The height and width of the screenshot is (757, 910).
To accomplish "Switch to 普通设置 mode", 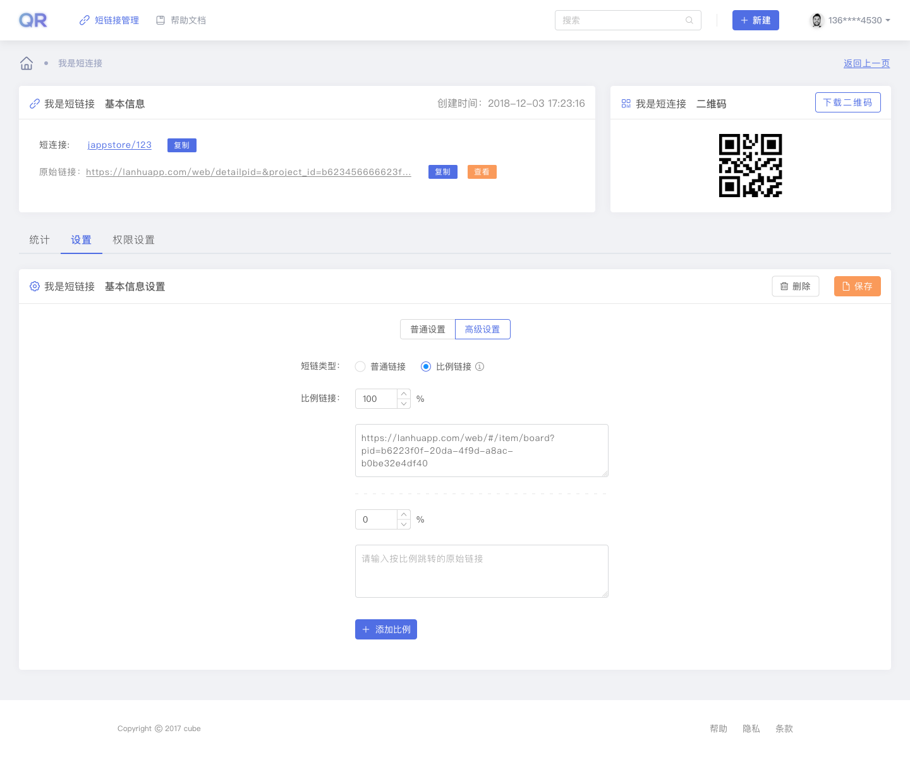I will 427,329.
